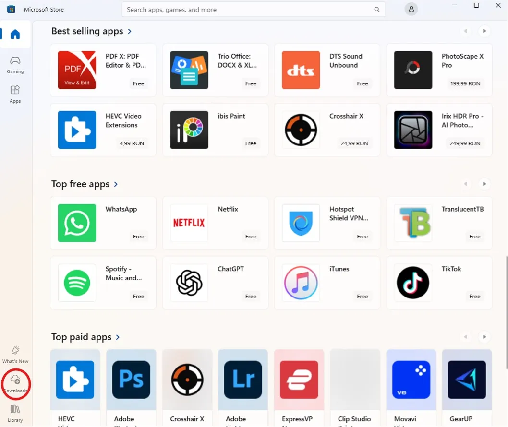
Task: Open the WhatsApp app tile
Action: point(103,223)
